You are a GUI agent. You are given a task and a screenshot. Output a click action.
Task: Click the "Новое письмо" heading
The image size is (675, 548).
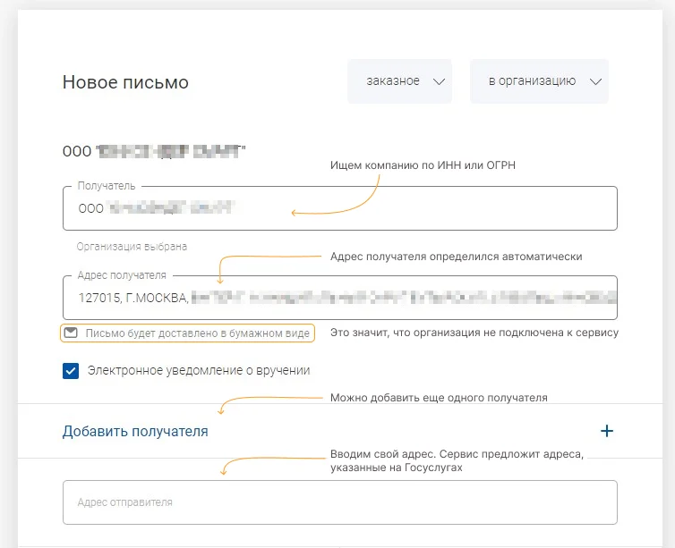[125, 82]
